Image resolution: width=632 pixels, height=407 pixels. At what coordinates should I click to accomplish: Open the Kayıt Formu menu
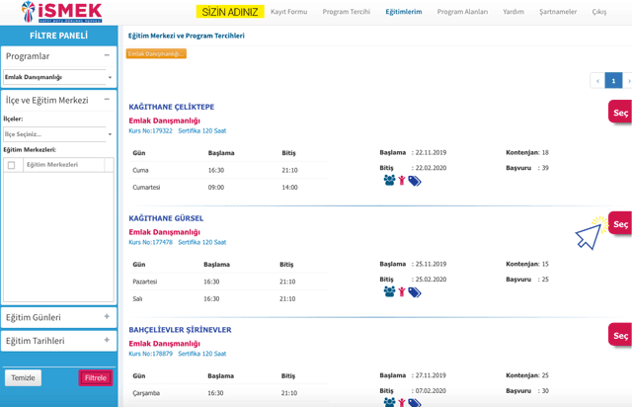pyautogui.click(x=288, y=12)
